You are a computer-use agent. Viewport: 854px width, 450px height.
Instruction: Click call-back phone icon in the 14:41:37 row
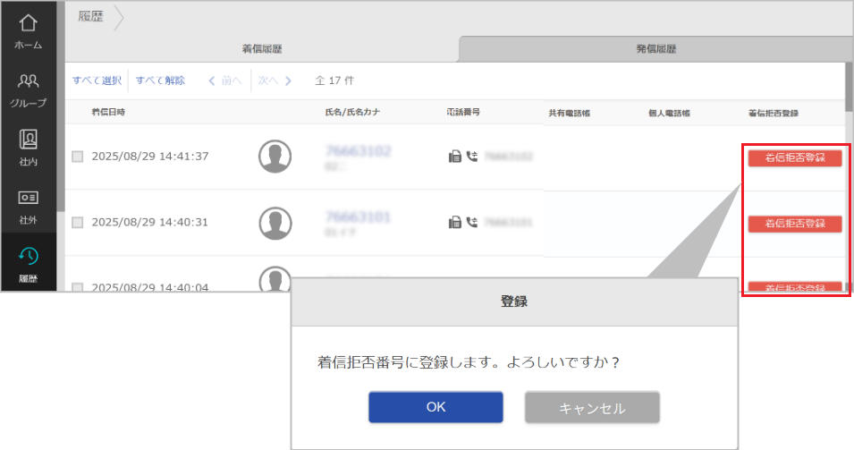[472, 157]
